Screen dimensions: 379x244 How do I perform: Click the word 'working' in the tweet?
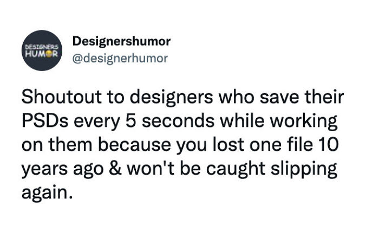pyautogui.click(x=304, y=121)
